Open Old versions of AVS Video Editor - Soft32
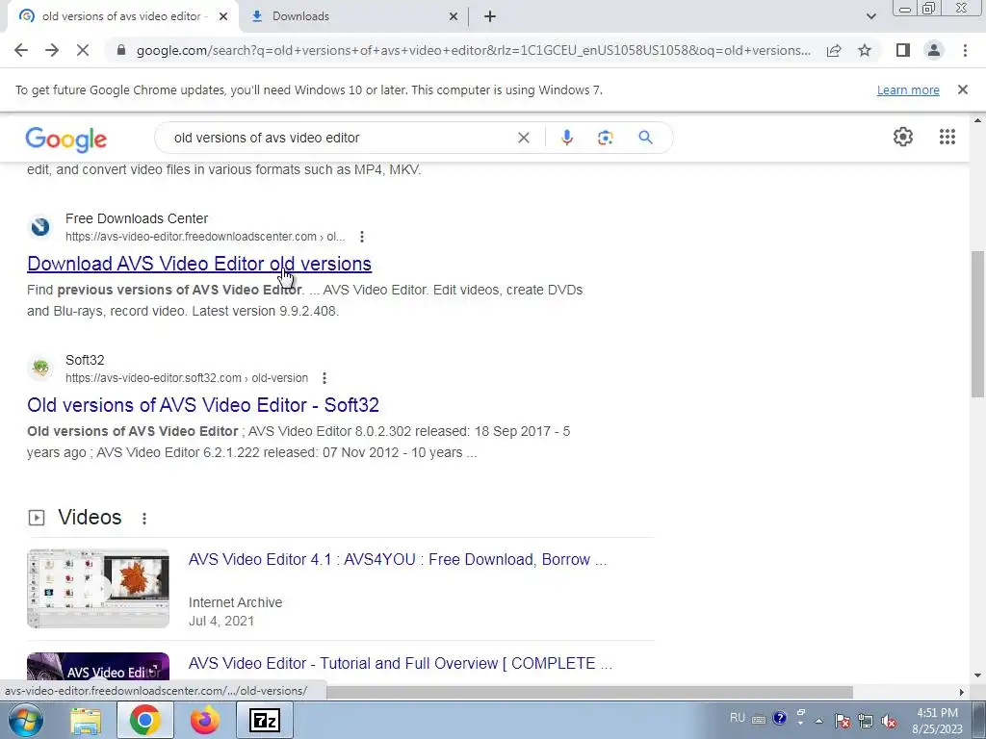The width and height of the screenshot is (986, 739). click(x=203, y=405)
